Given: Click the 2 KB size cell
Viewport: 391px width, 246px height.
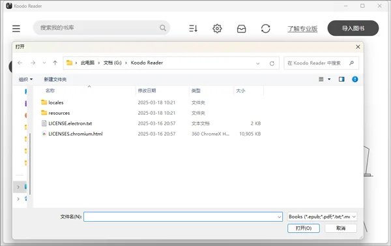Looking at the screenshot, I should coord(255,123).
